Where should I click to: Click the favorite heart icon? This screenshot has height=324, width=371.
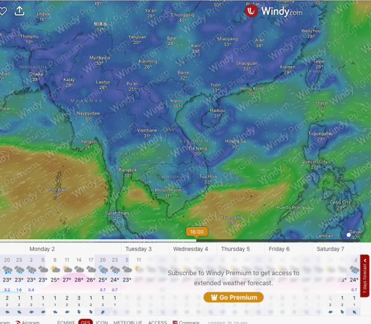3,11
